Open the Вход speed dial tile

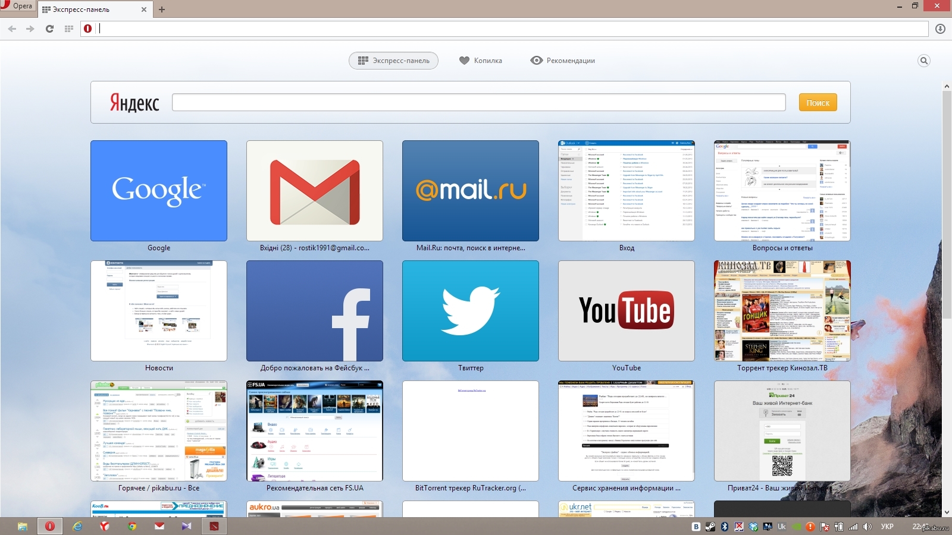tap(627, 191)
